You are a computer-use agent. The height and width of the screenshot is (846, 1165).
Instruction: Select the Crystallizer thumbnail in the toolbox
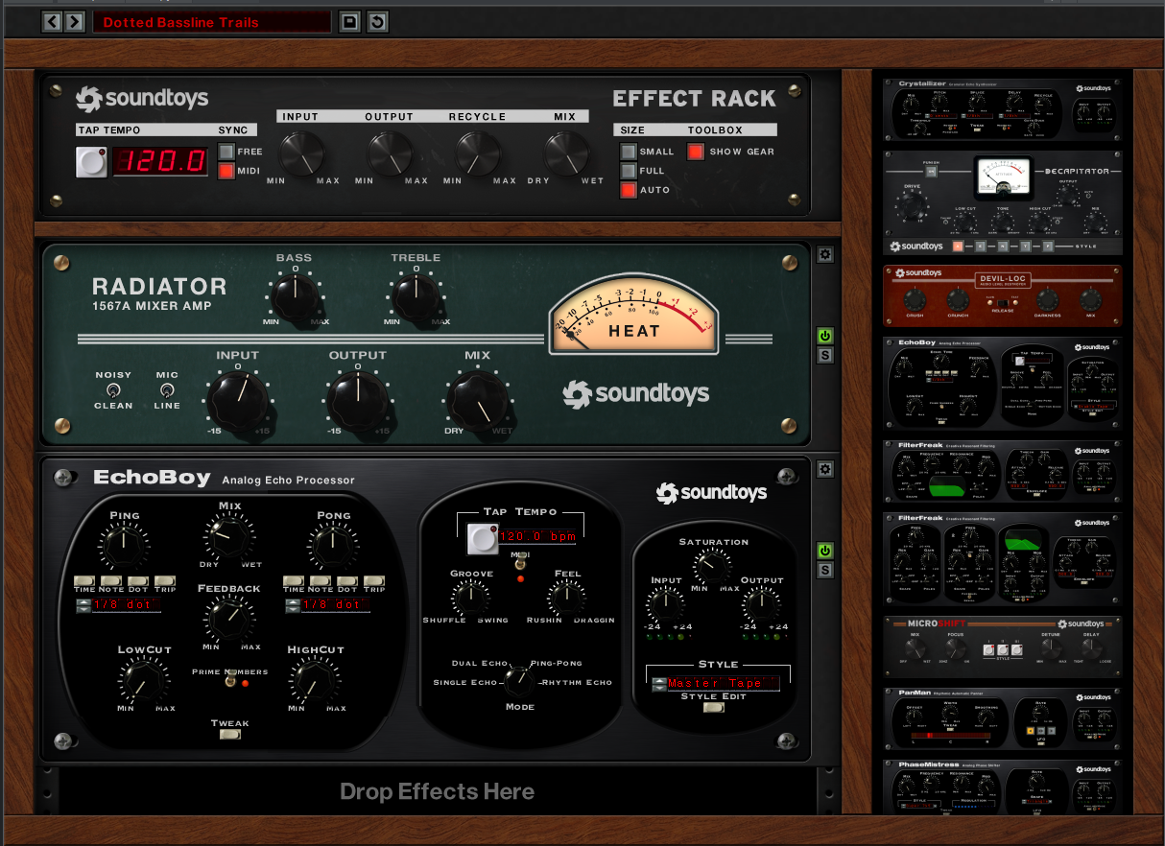(1005, 110)
